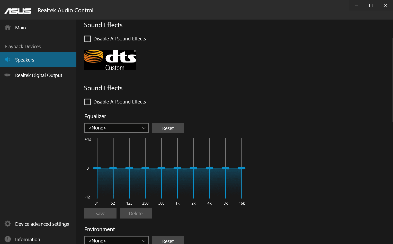
Task: Open the Equalizer preset dropdown
Action: tap(117, 128)
